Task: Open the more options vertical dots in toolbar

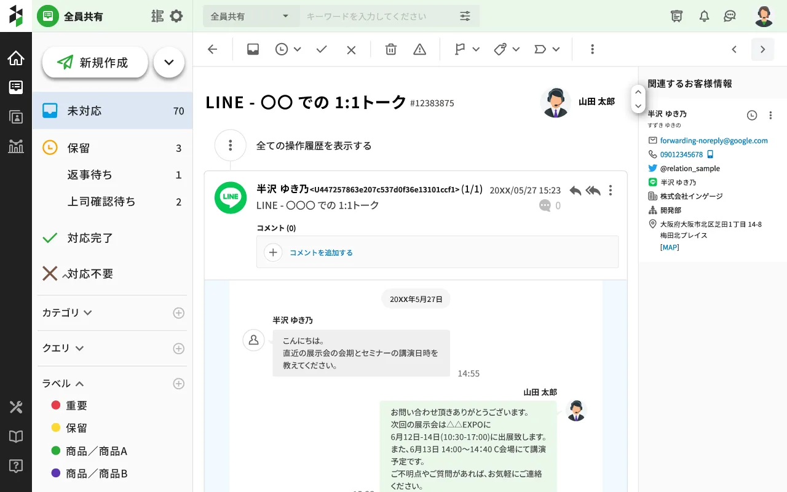Action: (x=592, y=49)
